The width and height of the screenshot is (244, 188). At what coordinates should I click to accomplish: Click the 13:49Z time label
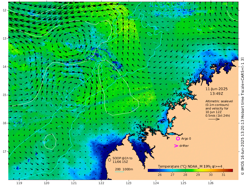(x=217, y=94)
